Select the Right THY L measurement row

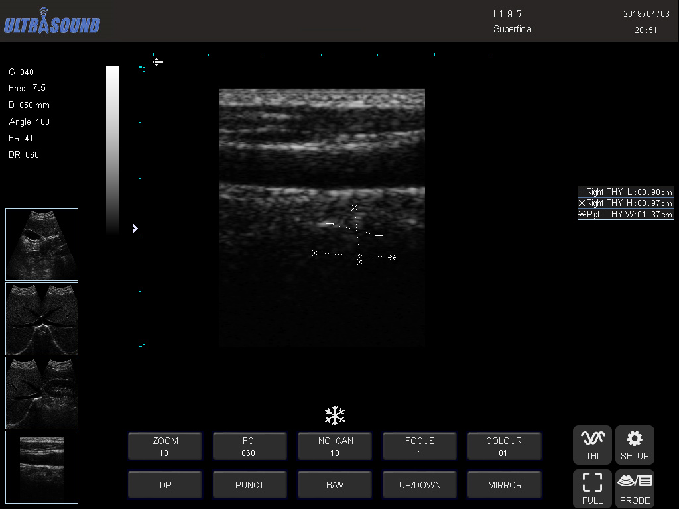pyautogui.click(x=625, y=192)
